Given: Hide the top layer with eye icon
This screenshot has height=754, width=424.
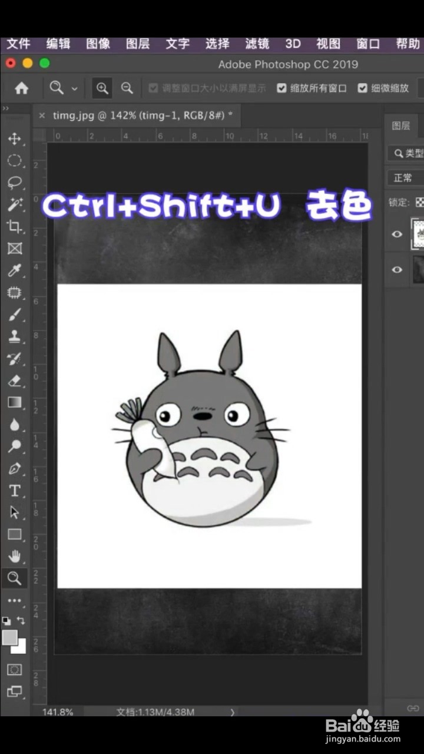Looking at the screenshot, I should coord(397,234).
